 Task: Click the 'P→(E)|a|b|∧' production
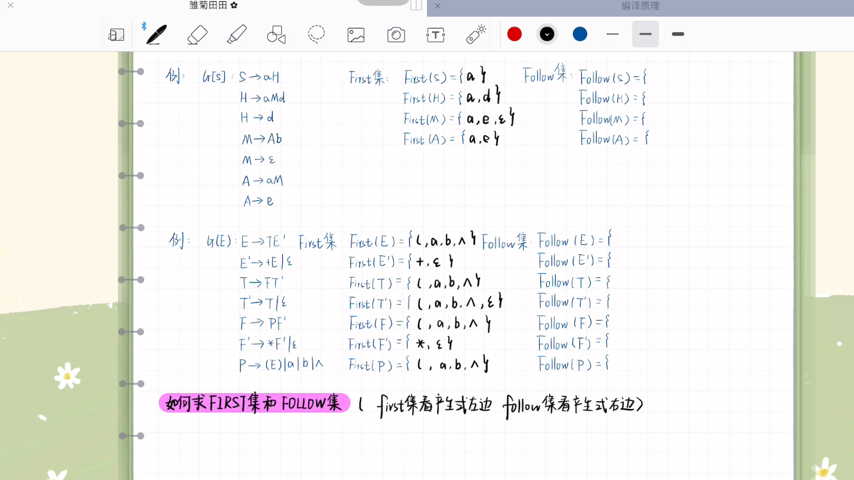[x=281, y=364]
